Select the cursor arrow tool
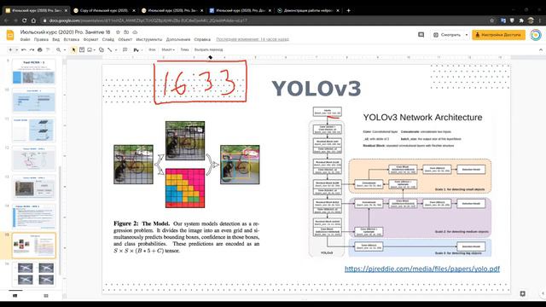The image size is (546, 307). [73, 49]
